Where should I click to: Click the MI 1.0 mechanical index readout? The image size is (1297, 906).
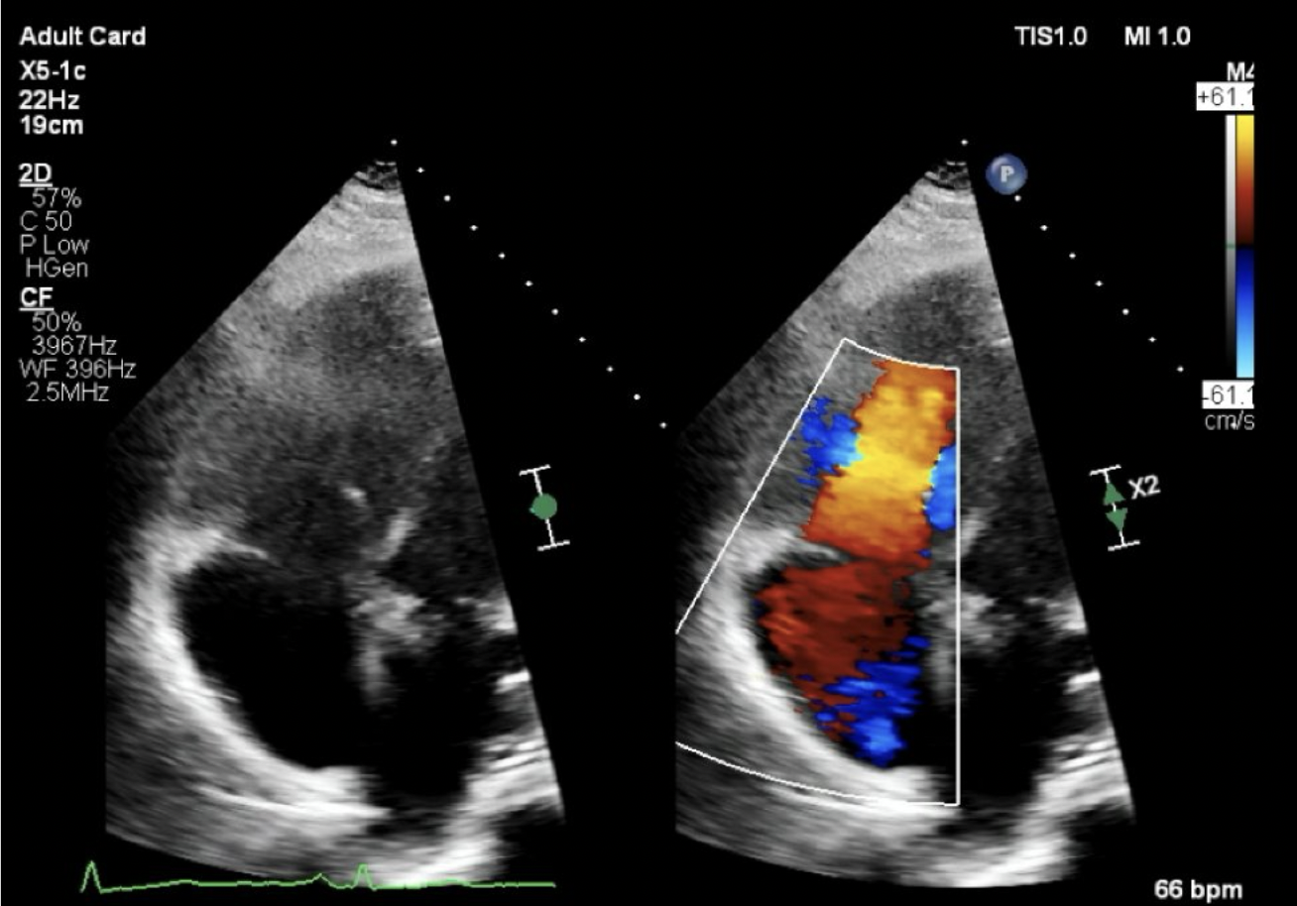tap(1157, 38)
